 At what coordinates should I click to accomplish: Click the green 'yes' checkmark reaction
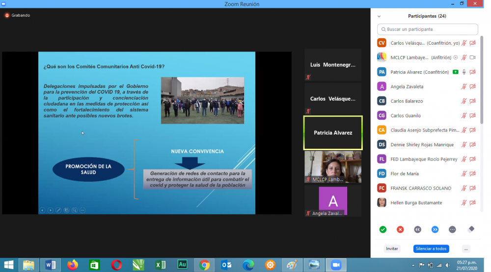click(x=383, y=229)
